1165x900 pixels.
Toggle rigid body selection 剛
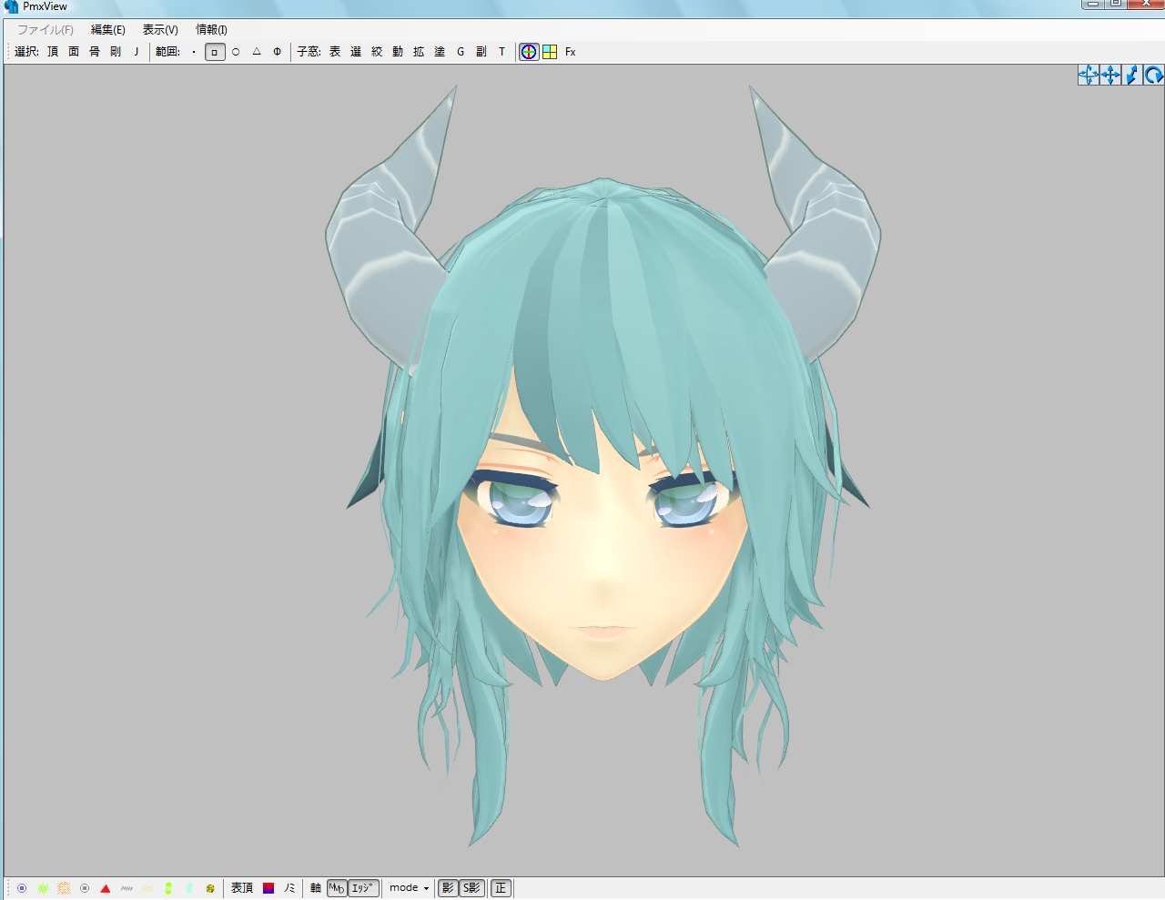coord(116,52)
